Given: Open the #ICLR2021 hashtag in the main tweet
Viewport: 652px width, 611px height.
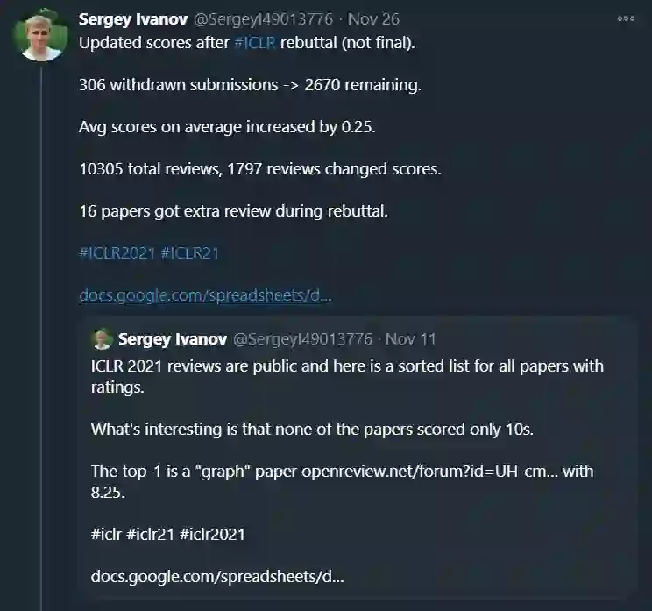Looking at the screenshot, I should 117,253.
